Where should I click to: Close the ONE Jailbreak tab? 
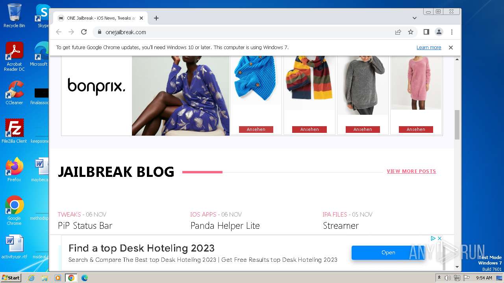[x=141, y=18]
